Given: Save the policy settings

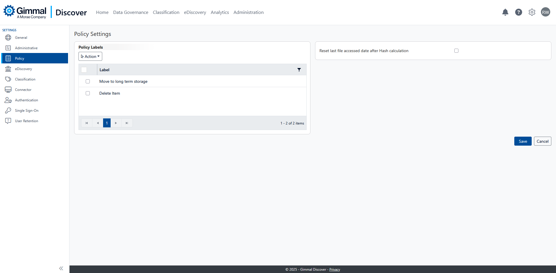Looking at the screenshot, I should [523, 141].
